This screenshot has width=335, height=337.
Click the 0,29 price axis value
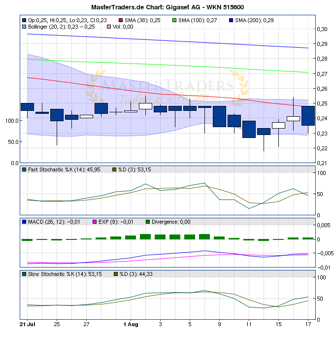click(x=322, y=44)
